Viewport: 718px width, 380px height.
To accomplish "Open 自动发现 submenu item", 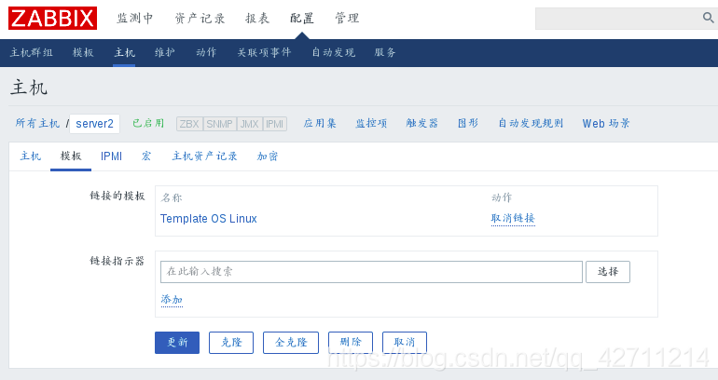I will click(x=334, y=52).
